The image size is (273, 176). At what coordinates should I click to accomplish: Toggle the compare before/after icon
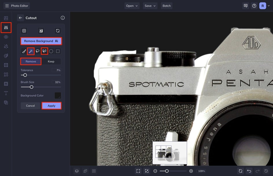click(x=85, y=171)
